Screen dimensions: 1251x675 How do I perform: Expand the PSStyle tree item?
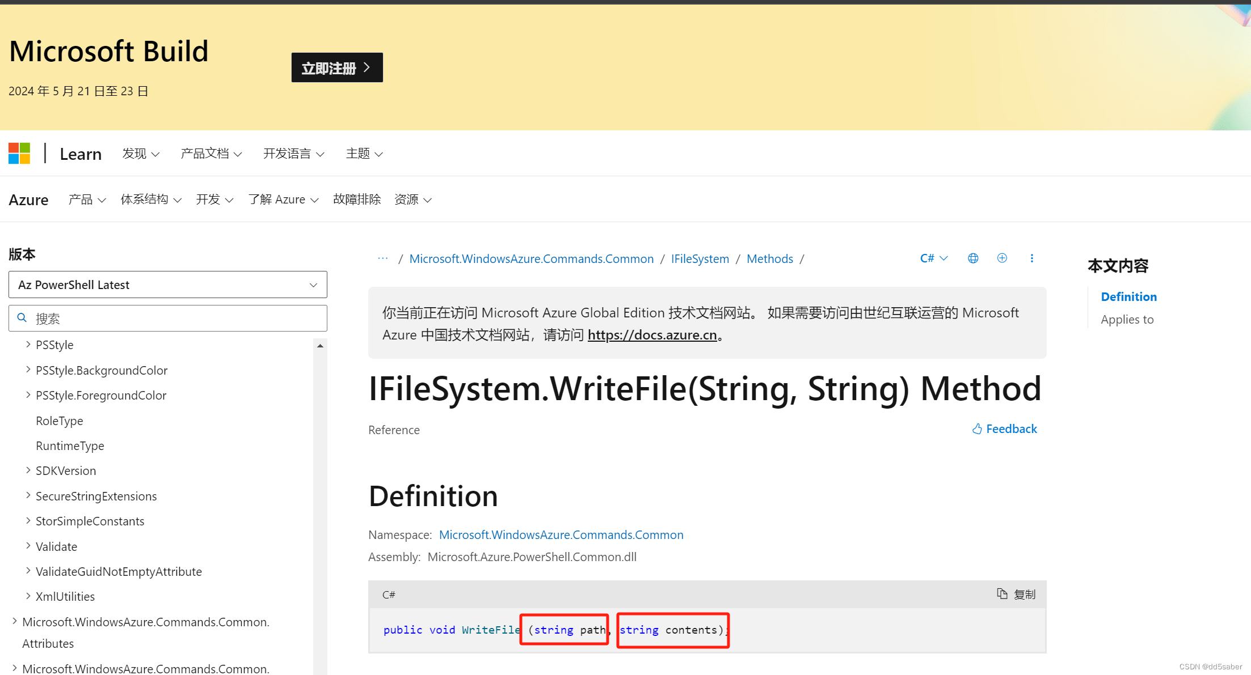pos(28,344)
